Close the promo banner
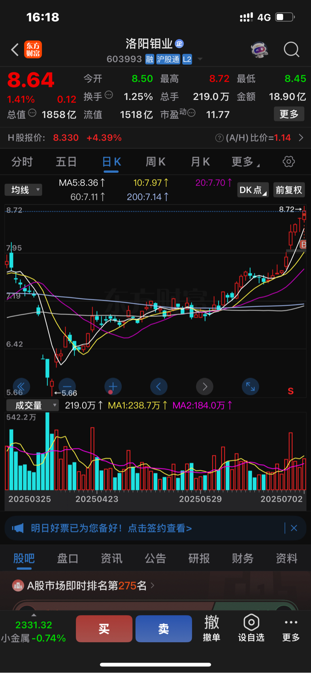This screenshot has height=673, width=311. [x=294, y=528]
